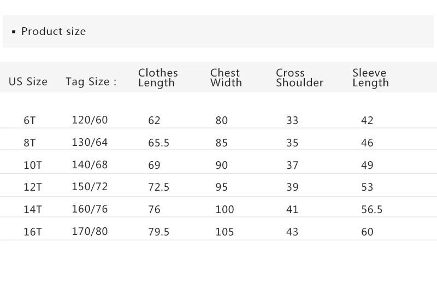This screenshot has width=437, height=289.
Task: Select the 14T size row label
Action: click(32, 209)
